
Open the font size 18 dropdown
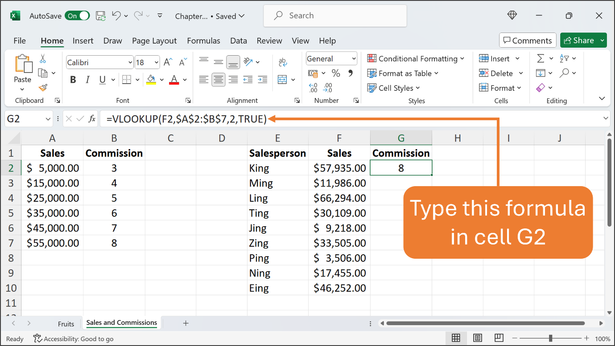click(157, 62)
